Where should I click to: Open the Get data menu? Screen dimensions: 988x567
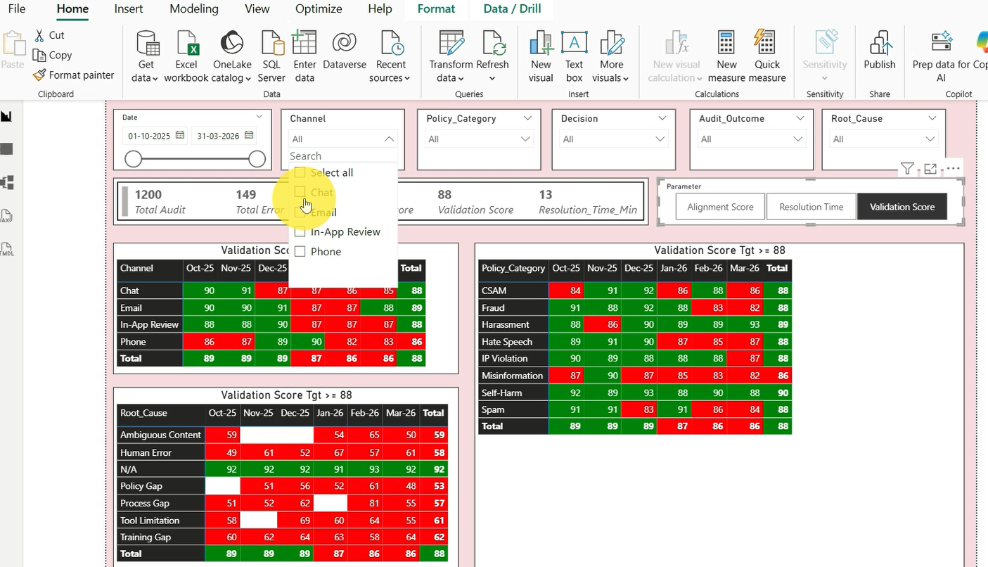tap(146, 56)
